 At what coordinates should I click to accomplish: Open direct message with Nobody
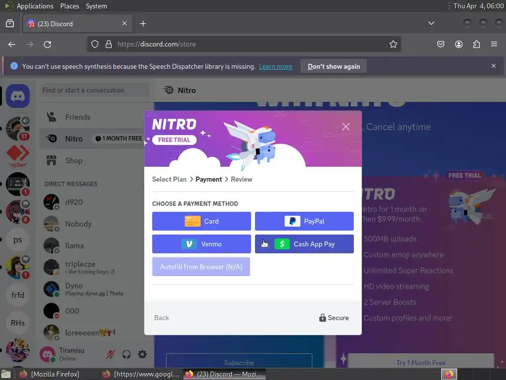[92, 224]
